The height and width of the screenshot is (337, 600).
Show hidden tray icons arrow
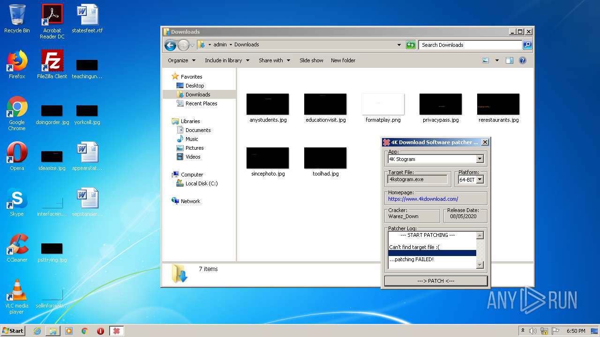tap(523, 331)
